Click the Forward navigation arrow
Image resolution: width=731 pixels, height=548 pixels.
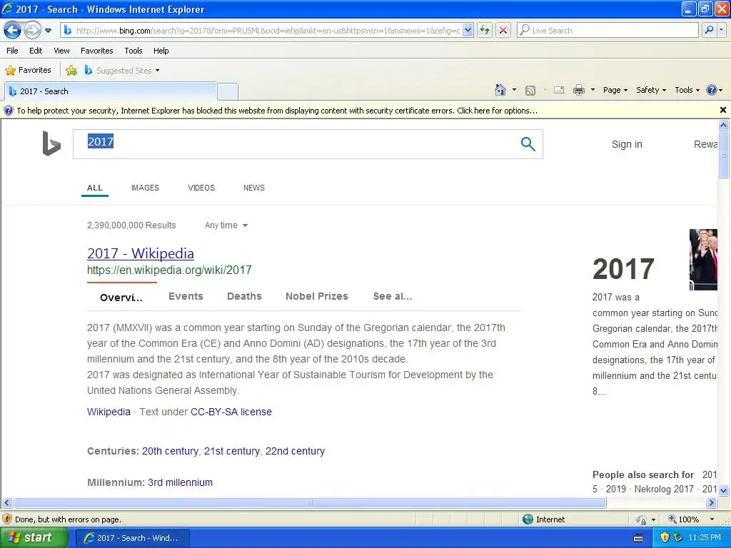(x=32, y=31)
